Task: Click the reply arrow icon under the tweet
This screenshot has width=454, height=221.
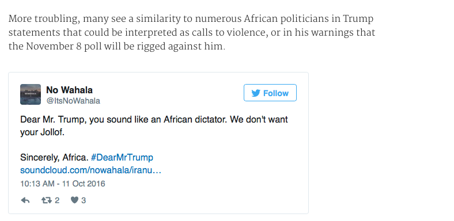Action: click(25, 200)
